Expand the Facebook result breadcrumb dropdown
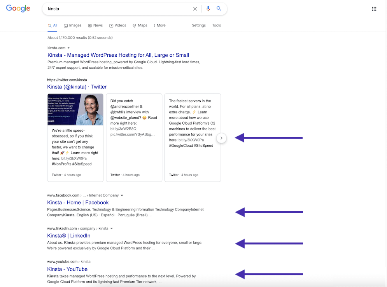The width and height of the screenshot is (387, 287). point(123,195)
